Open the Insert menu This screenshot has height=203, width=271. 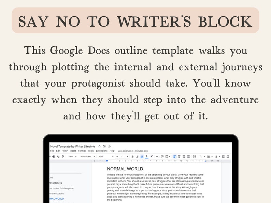click(73, 151)
